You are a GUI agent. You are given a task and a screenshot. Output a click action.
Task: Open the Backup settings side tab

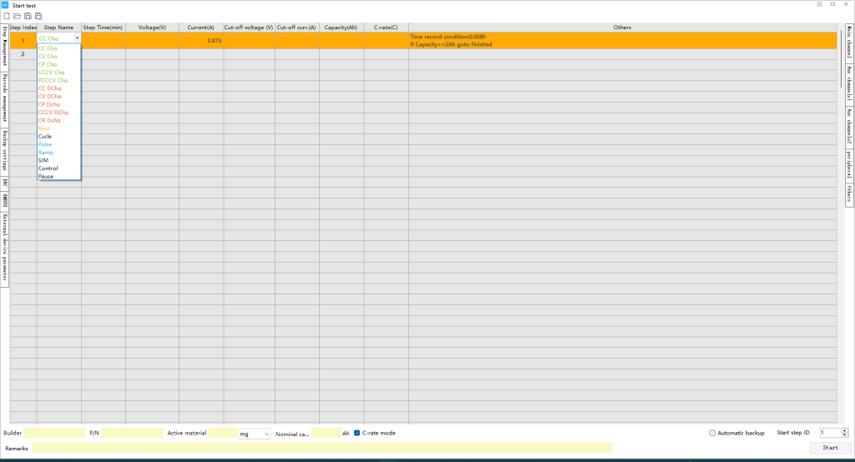pyautogui.click(x=5, y=150)
